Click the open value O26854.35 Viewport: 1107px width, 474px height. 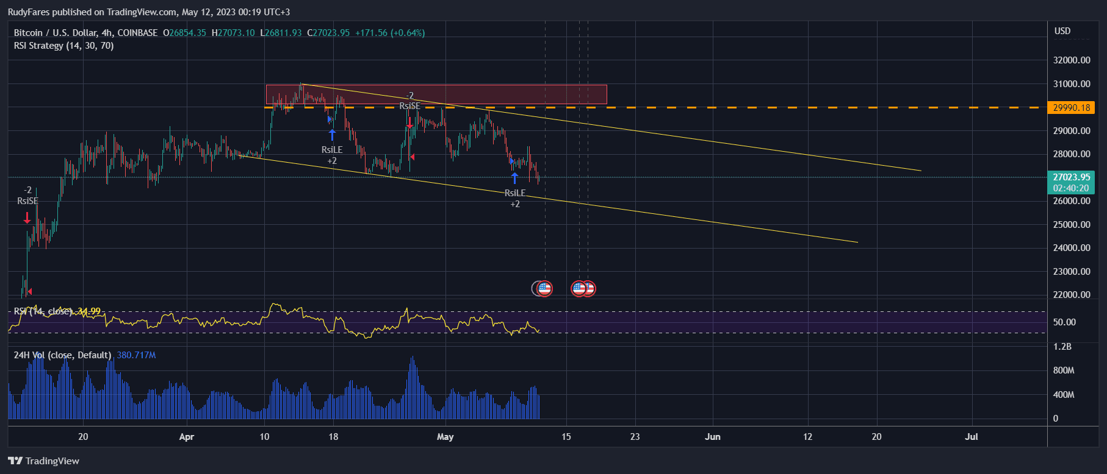coord(184,33)
